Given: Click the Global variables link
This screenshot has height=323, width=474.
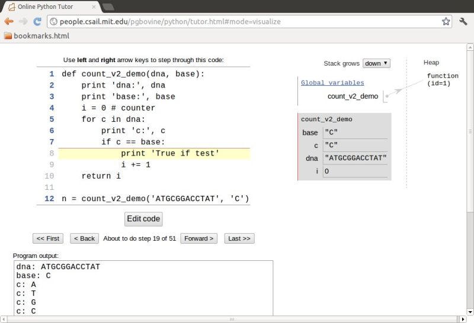Looking at the screenshot, I should pyautogui.click(x=332, y=83).
